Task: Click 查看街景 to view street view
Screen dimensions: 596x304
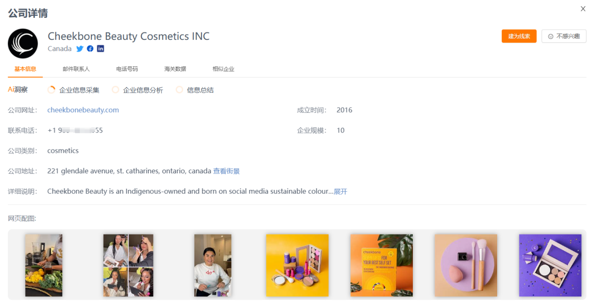Action: pos(226,171)
